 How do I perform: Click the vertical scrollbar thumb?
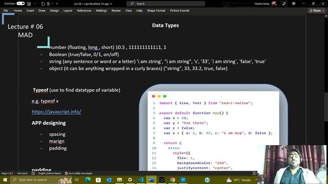(x=326, y=106)
